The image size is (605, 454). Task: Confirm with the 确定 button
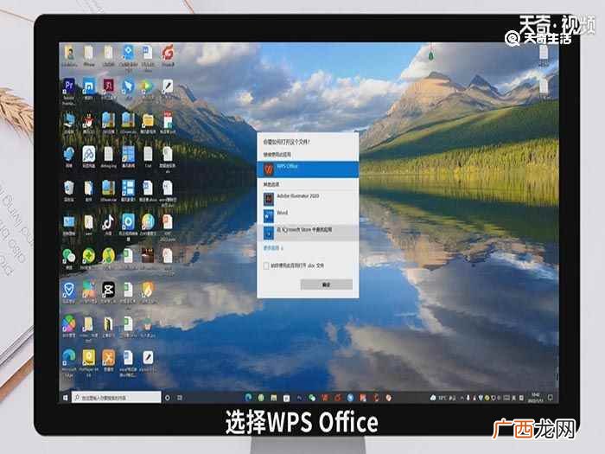327,285
